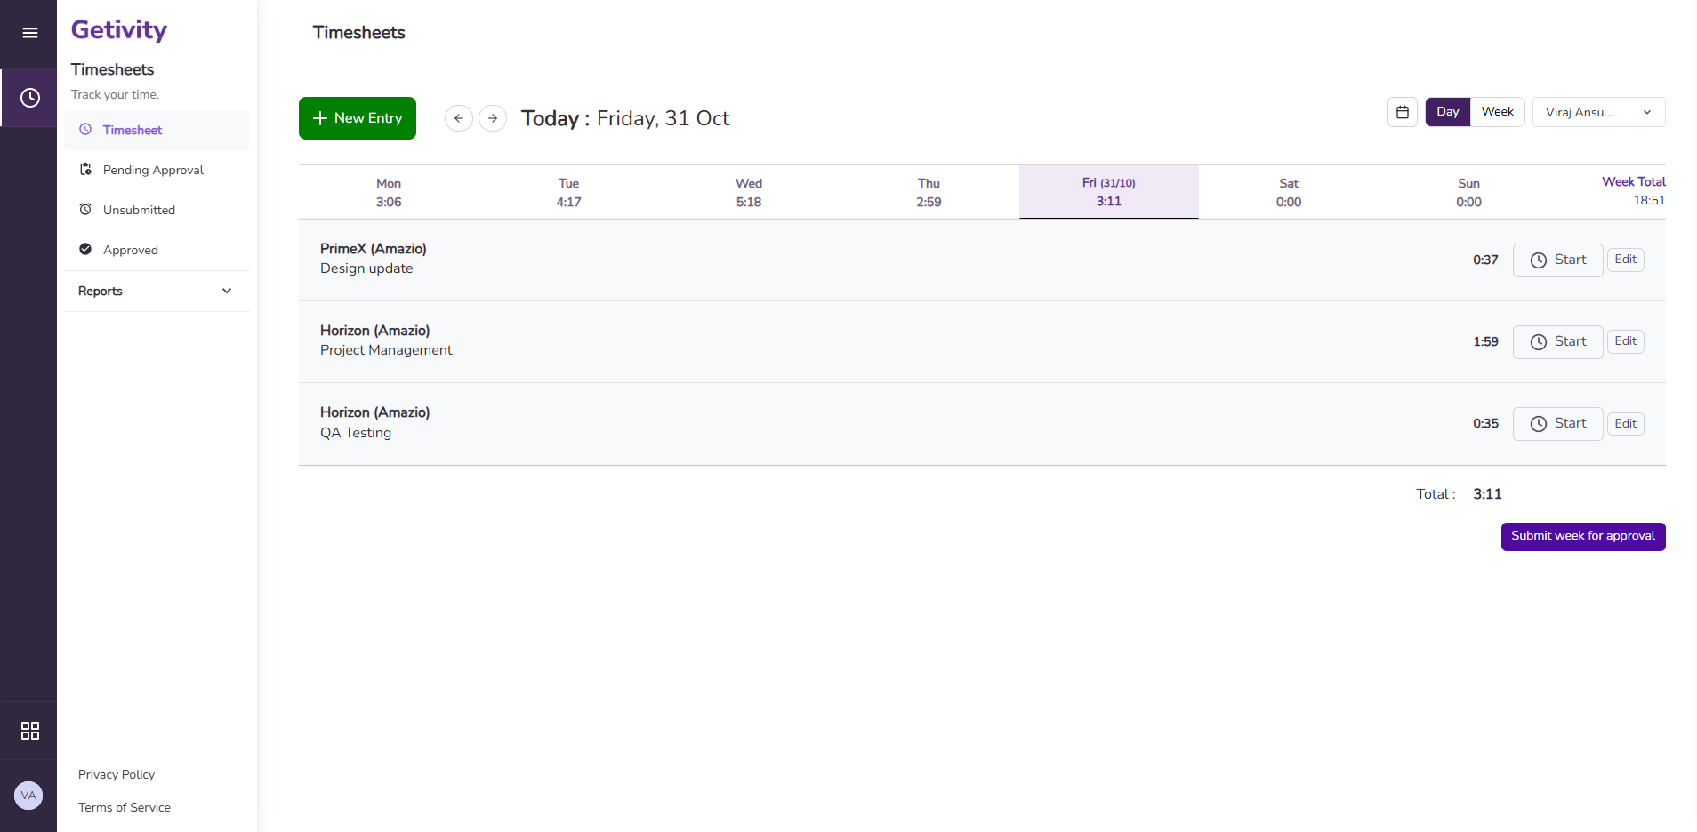Open Pending Approval in sidebar
Image resolution: width=1697 pixels, height=832 pixels.
(x=157, y=170)
